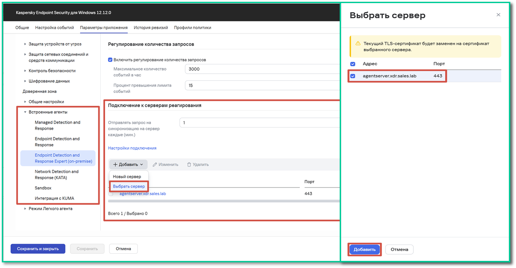
Task: Select Sandbox tree item
Action: coord(43,188)
